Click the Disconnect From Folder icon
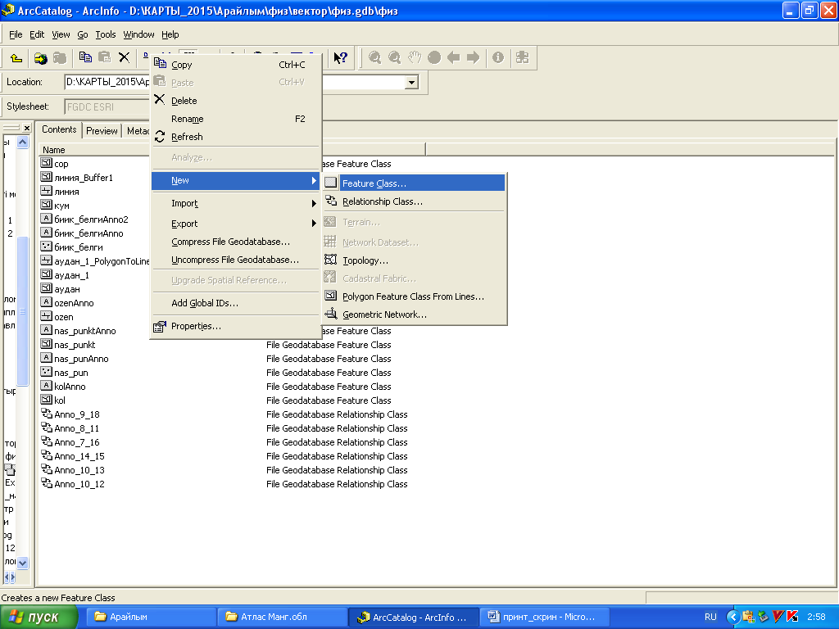This screenshot has height=629, width=839. click(59, 58)
